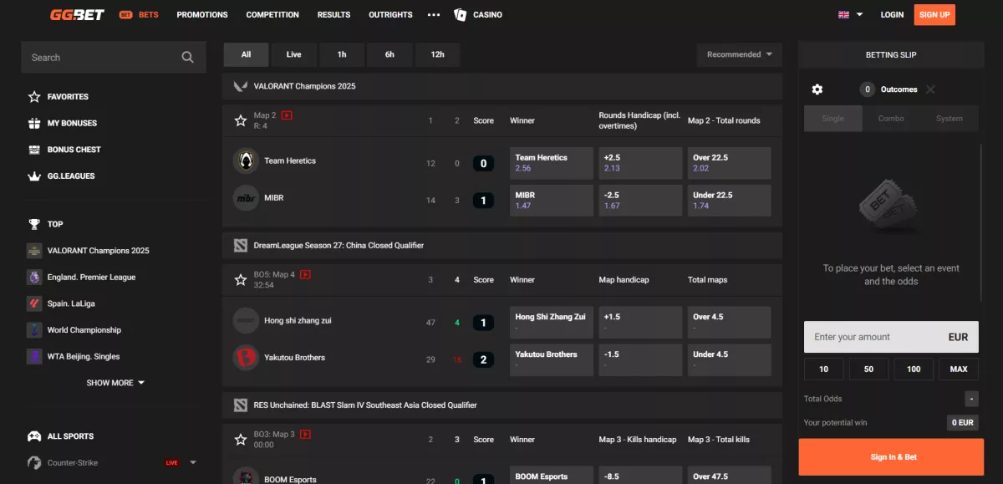This screenshot has height=484, width=1003.
Task: Open betting slip settings gear
Action: [x=817, y=89]
